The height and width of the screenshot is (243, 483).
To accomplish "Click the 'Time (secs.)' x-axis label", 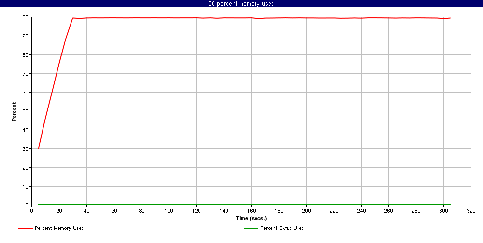I will [x=251, y=219].
